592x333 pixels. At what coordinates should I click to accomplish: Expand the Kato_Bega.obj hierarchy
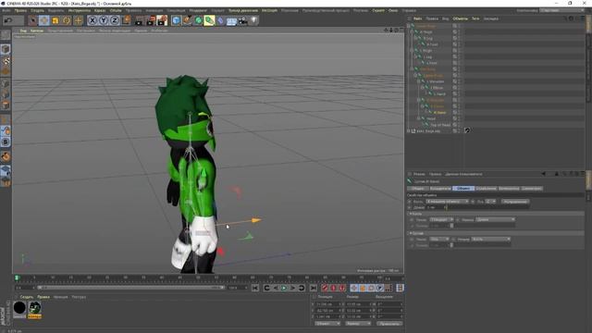(409, 131)
